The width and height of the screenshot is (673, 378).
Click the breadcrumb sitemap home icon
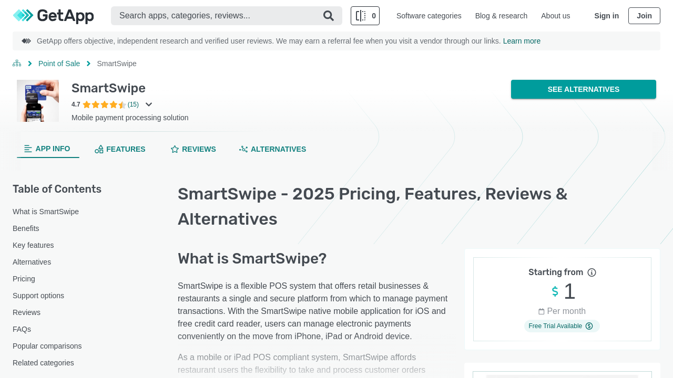pos(17,64)
